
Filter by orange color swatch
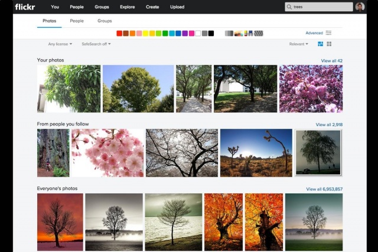point(132,33)
